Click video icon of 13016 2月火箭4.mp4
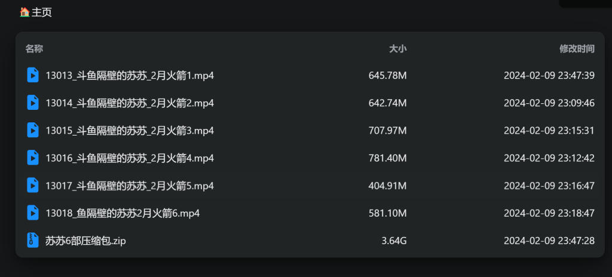Screen dimensions: 612x277 33,158
